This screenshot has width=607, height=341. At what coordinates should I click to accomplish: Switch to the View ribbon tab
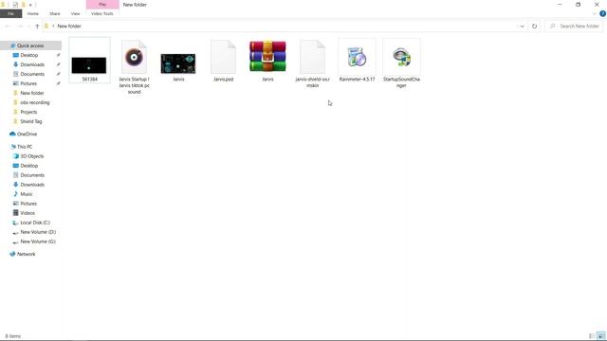pos(75,13)
